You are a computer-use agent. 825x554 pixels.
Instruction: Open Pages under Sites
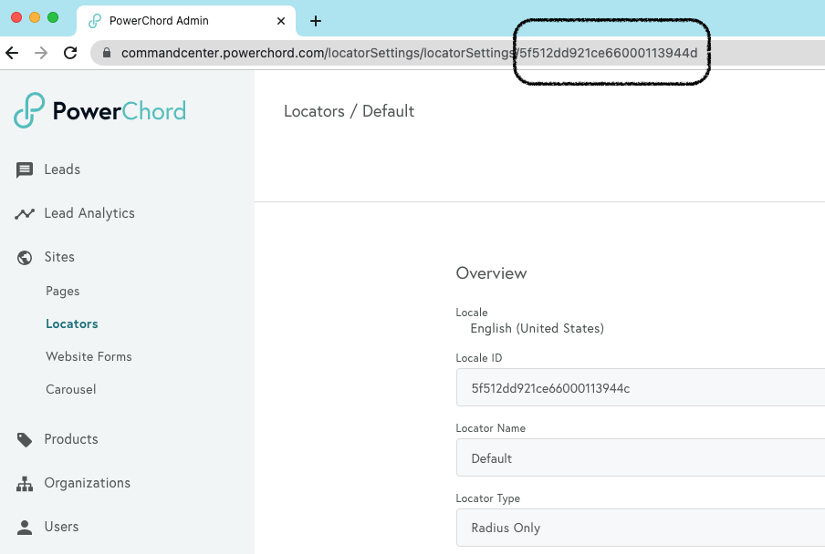(63, 292)
